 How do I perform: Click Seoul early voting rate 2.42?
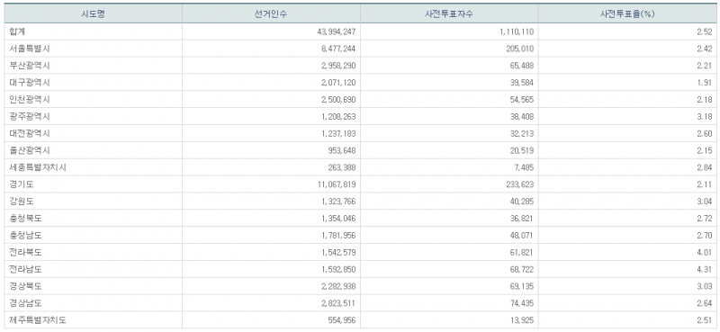705,49
